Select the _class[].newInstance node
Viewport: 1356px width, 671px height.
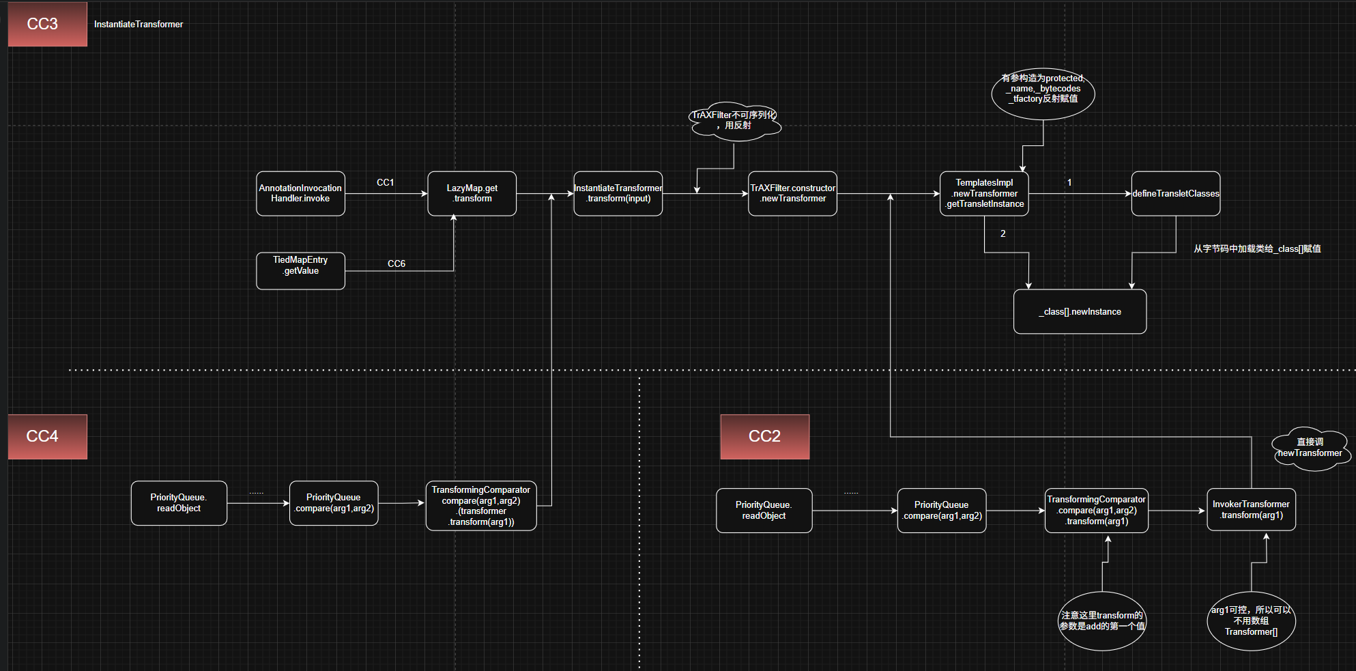tap(1080, 312)
